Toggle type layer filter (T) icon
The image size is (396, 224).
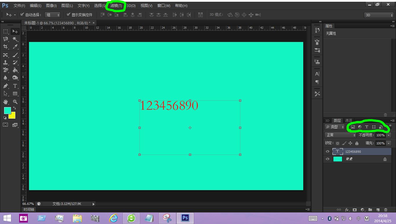[x=367, y=127]
